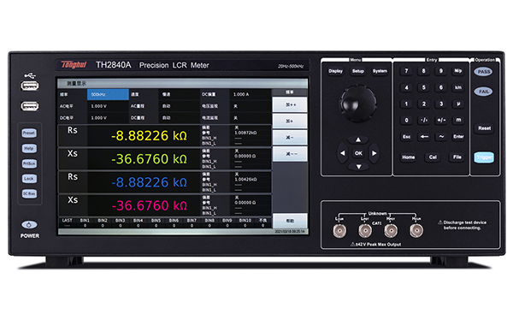The image size is (513, 314).
Task: Tap the ++ increase soft key on screen
Action: tap(290, 104)
